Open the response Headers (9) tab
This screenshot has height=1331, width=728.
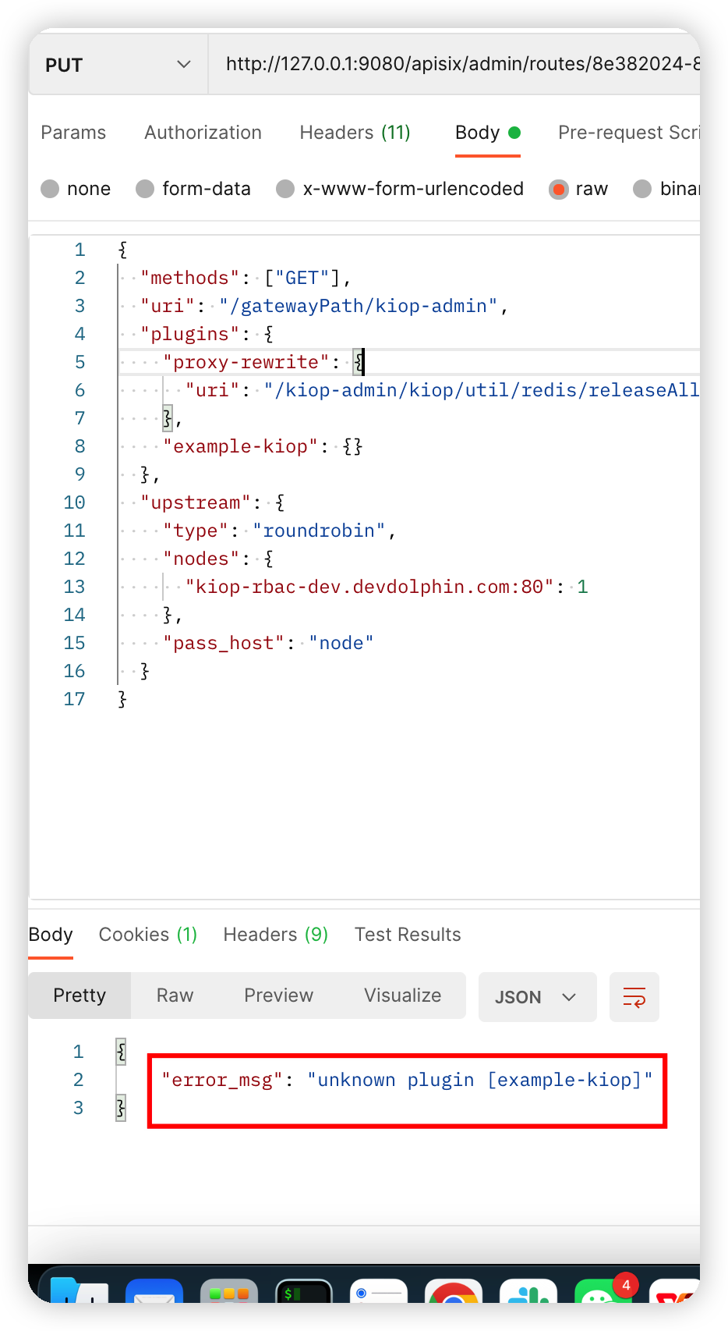[x=276, y=935]
